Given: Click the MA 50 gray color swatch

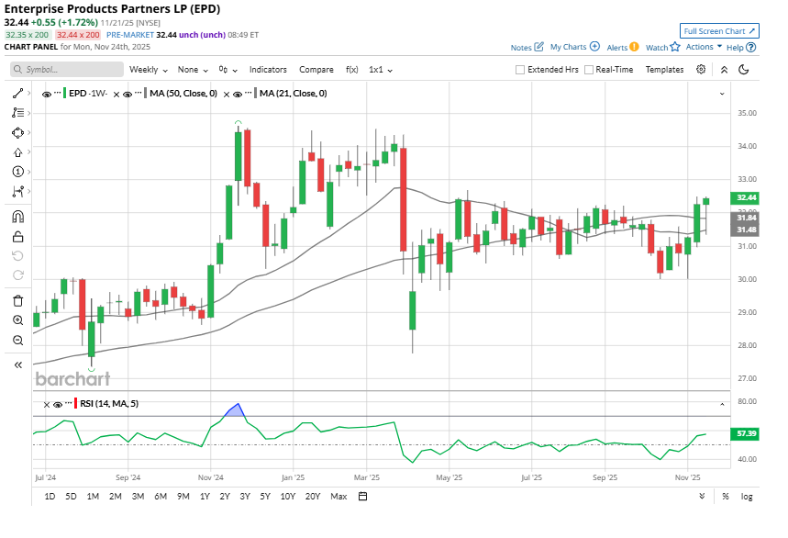Looking at the screenshot, I should click(x=145, y=94).
